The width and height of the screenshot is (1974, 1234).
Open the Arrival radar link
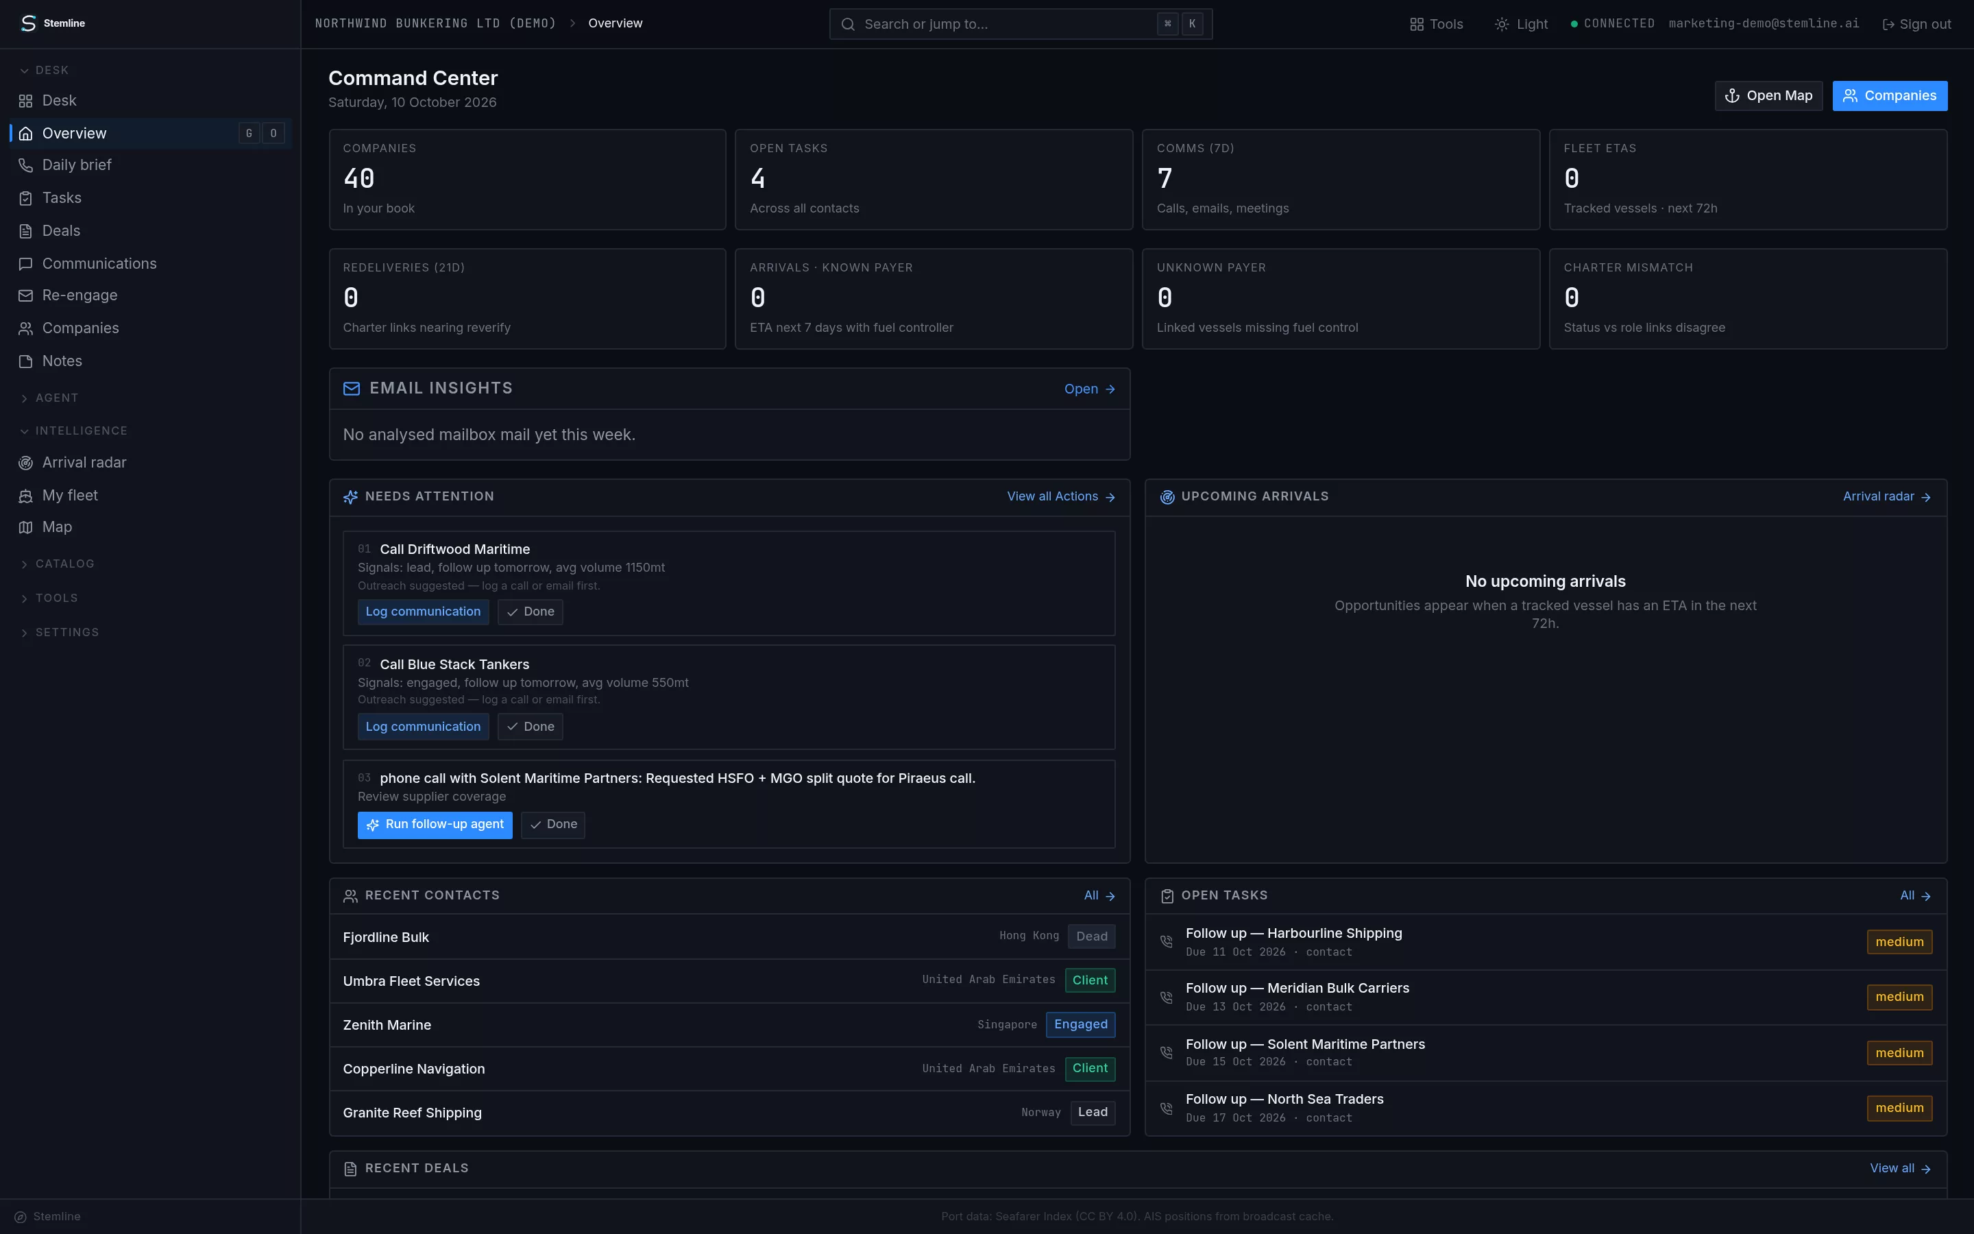click(x=1887, y=496)
